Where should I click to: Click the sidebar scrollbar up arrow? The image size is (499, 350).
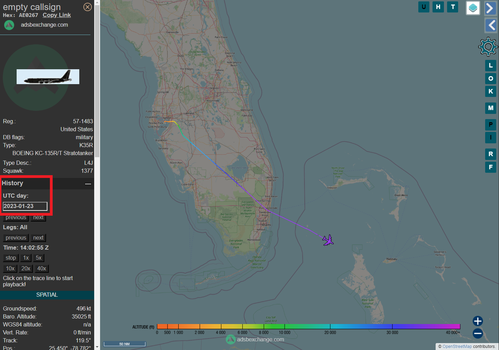[x=97, y=2]
